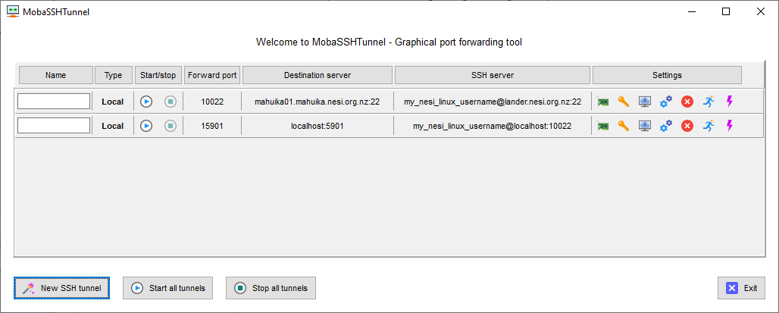Viewport: 779px width, 313px height.
Task: Select forward port value 15901
Action: [x=212, y=127]
